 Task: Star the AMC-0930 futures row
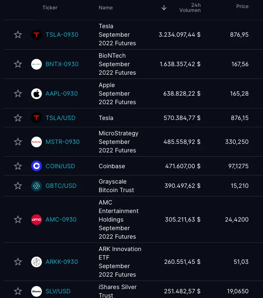point(18,219)
